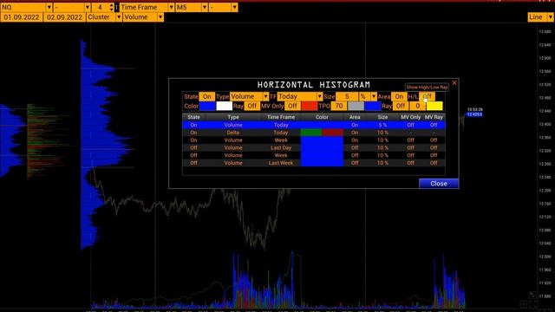This screenshot has height=312, width=555.
Task: Click the MV Ray column header
Action: 434,117
